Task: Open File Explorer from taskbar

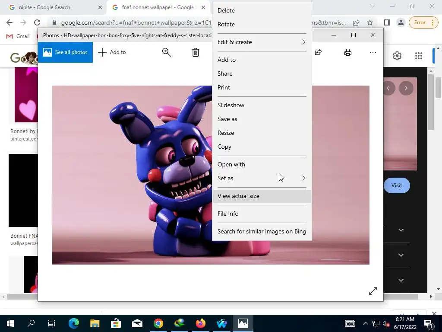Action: click(95, 323)
